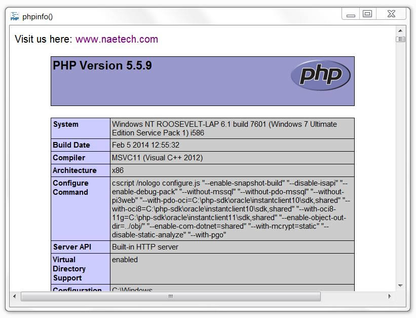Screen dimensions: 416x318
Task: Click the horizontal scrollbar right arrow
Action: [x=389, y=296]
